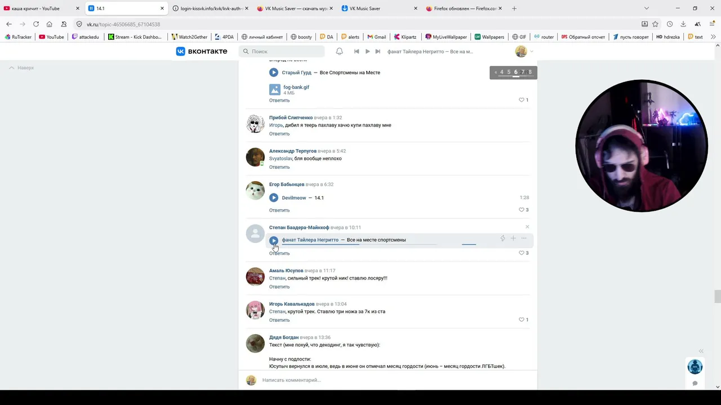Click the page vertical scrollbar thumb
The height and width of the screenshot is (405, 721).
click(717, 296)
